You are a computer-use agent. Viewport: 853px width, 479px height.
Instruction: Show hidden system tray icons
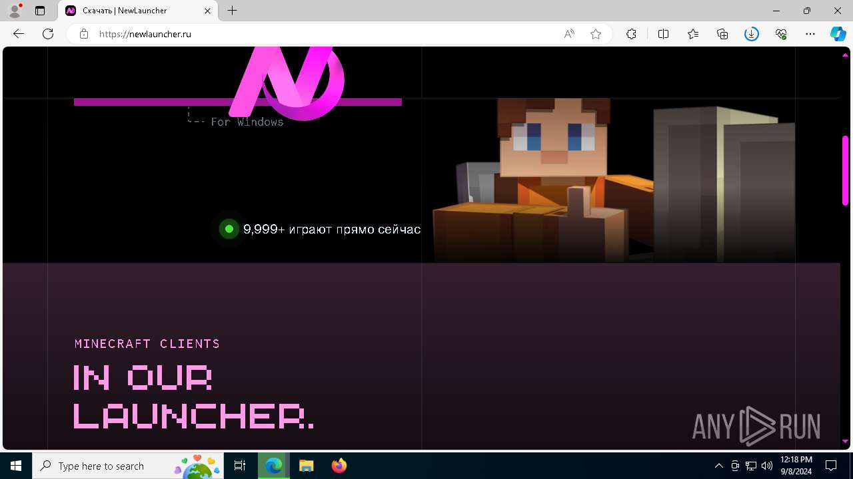coord(718,466)
